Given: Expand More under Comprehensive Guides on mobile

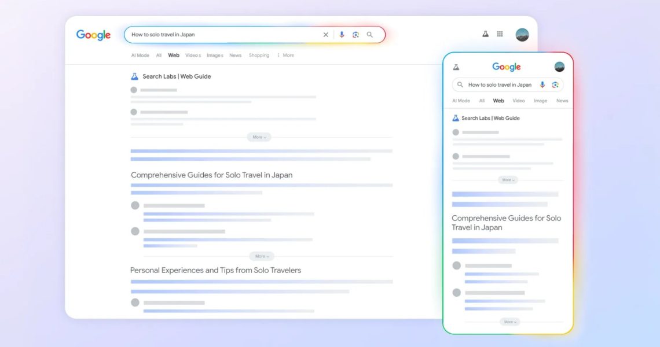Looking at the screenshot, I should click(509, 322).
